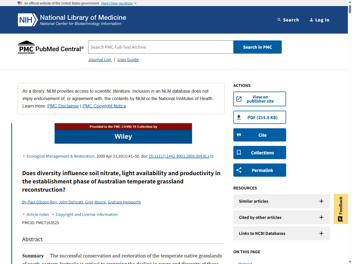Open the "Here's how you know" dropdown

click(119, 3)
